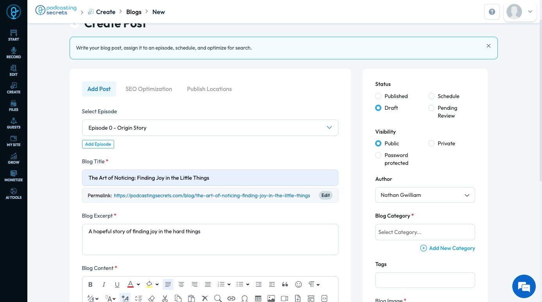The width and height of the screenshot is (542, 302).
Task: Go to Guests in the sidebar
Action: coord(14,123)
